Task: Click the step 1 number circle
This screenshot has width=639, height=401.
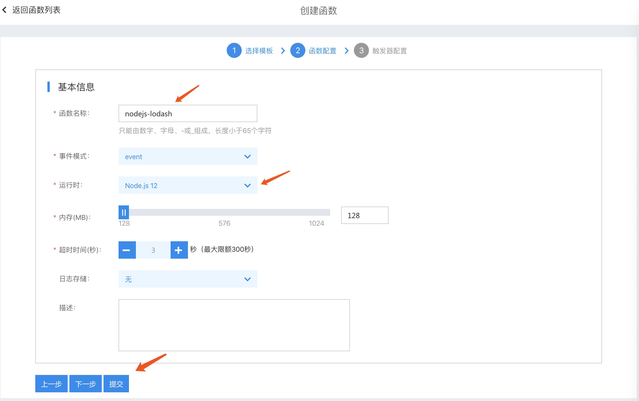Action: click(x=234, y=51)
